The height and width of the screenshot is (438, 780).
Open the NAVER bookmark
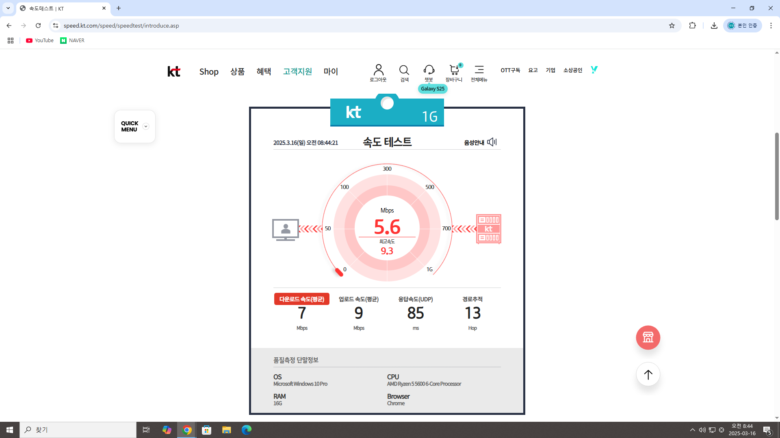[72, 41]
